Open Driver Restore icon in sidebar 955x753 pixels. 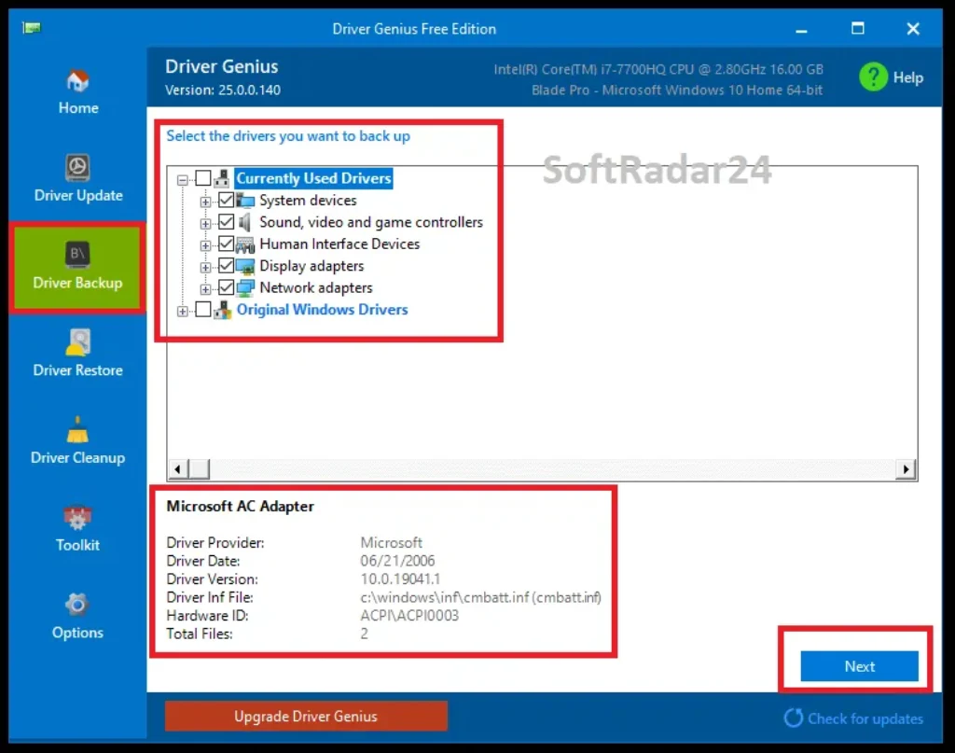click(77, 342)
